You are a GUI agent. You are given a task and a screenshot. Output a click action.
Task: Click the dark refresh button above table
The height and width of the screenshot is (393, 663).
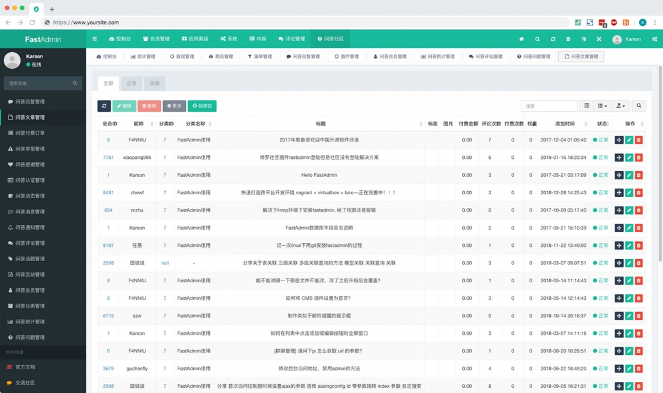(104, 106)
